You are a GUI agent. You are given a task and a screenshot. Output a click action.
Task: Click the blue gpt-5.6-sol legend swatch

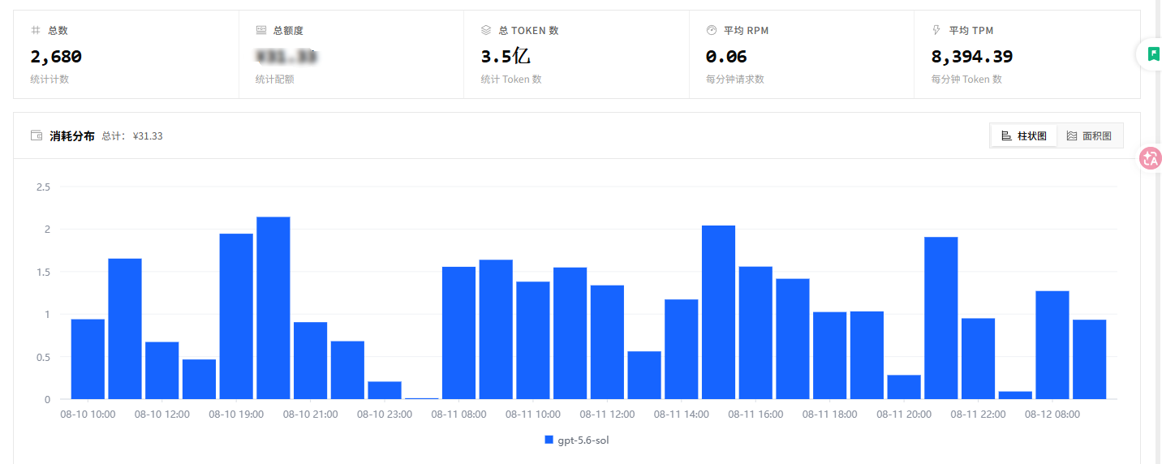point(549,440)
